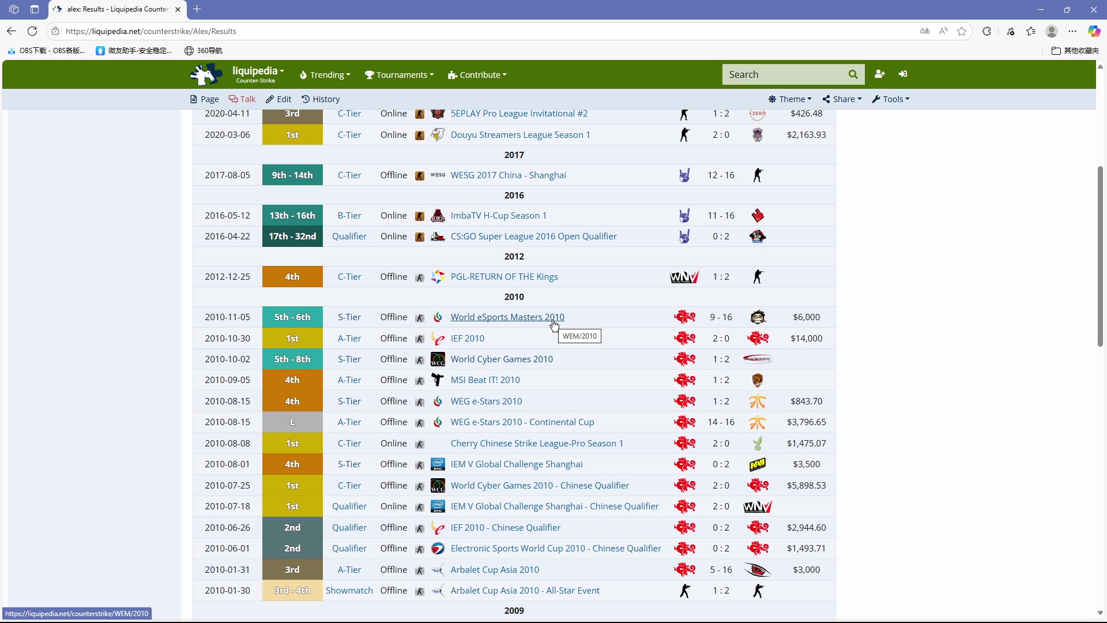Open browser tab actions menu icon

tap(35, 9)
